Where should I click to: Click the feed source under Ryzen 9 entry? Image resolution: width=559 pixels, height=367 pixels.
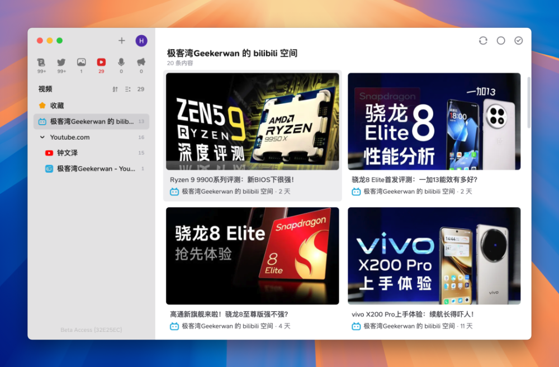pos(228,192)
